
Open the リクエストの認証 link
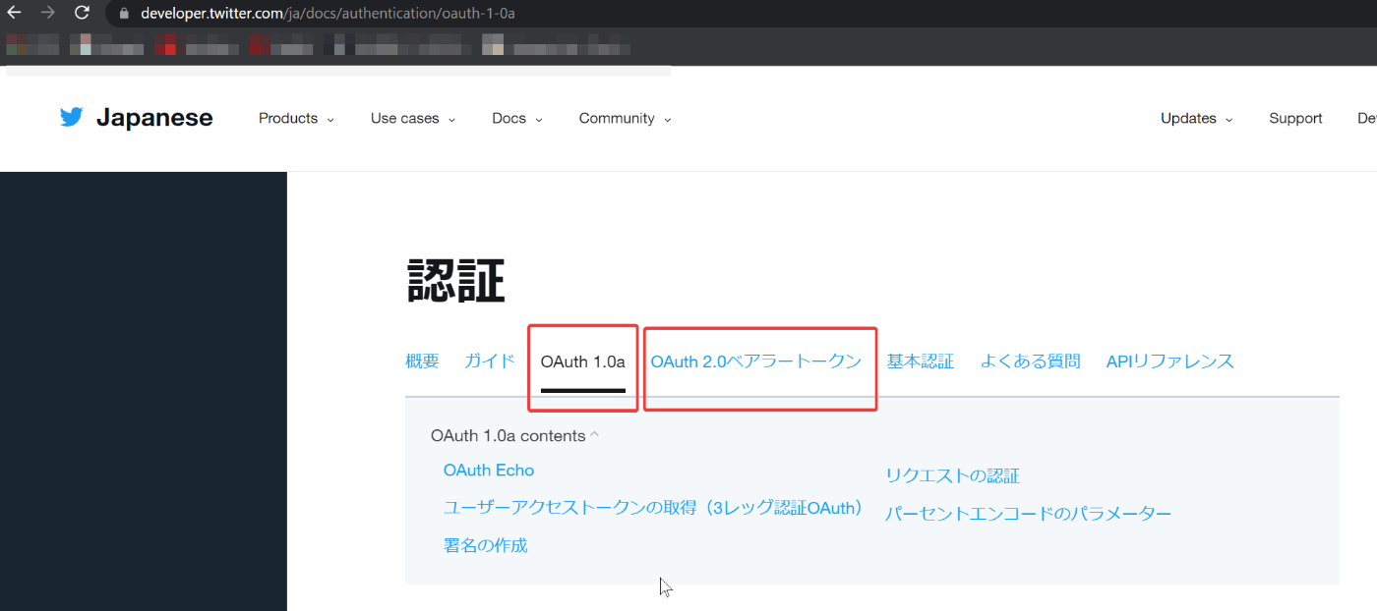point(952,476)
